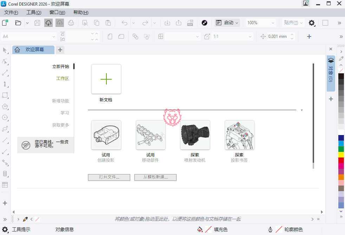Increase the nudge distance stepper
The height and width of the screenshot is (235, 345).
pyautogui.click(x=292, y=34)
